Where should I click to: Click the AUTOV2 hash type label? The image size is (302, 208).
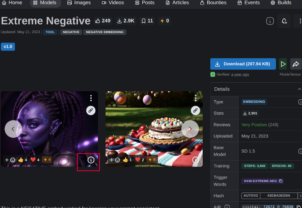[x=251, y=195]
